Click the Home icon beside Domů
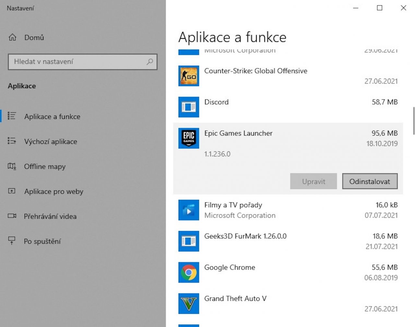This screenshot has height=327, width=415. pyautogui.click(x=12, y=37)
